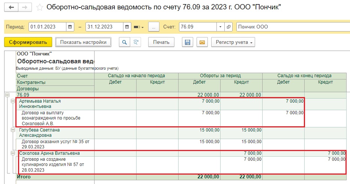Click the 76.09 account row cell
The width and height of the screenshot is (350, 184).
tap(55, 95)
